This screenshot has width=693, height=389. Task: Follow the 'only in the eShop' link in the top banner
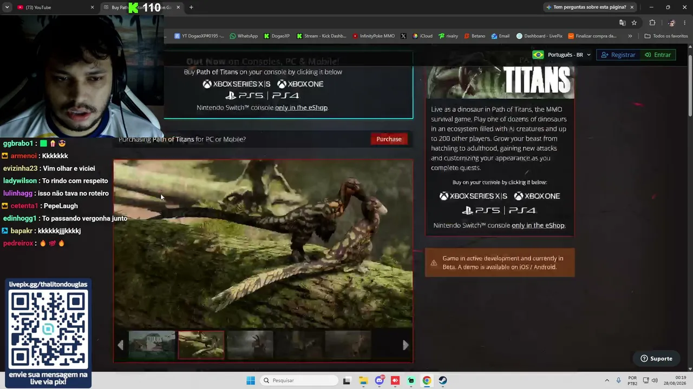(301, 108)
